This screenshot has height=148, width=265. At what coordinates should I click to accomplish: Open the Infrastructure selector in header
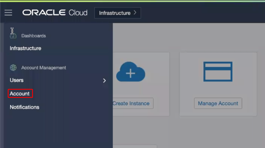click(x=118, y=13)
